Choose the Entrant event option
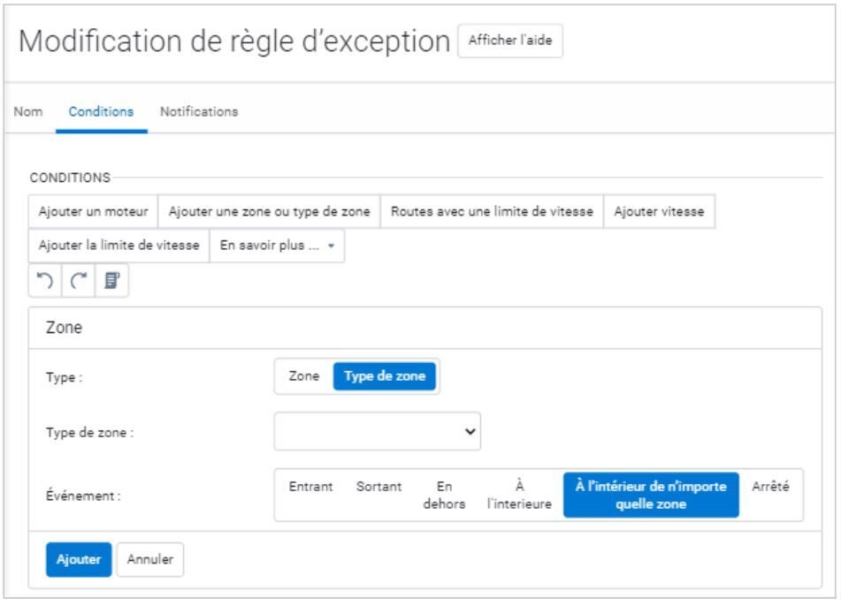The width and height of the screenshot is (841, 606). [x=310, y=486]
